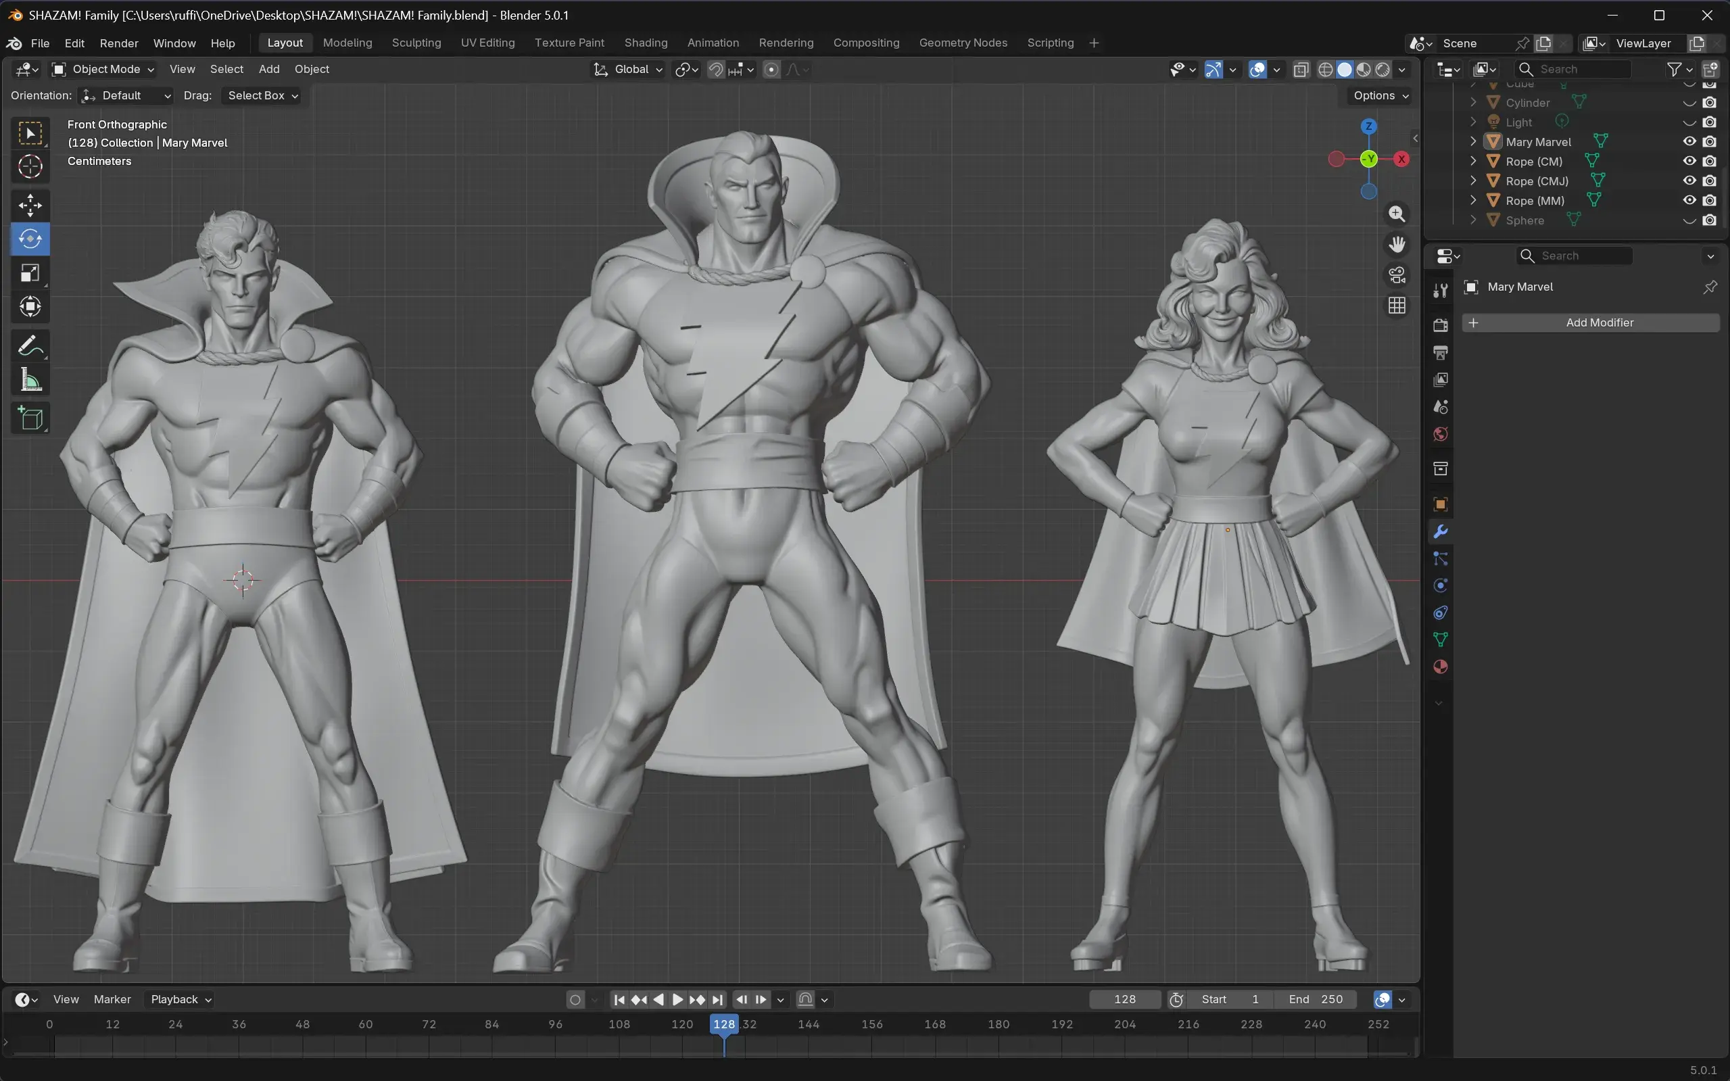Toggle camera view icon
This screenshot has height=1081, width=1730.
point(1396,275)
